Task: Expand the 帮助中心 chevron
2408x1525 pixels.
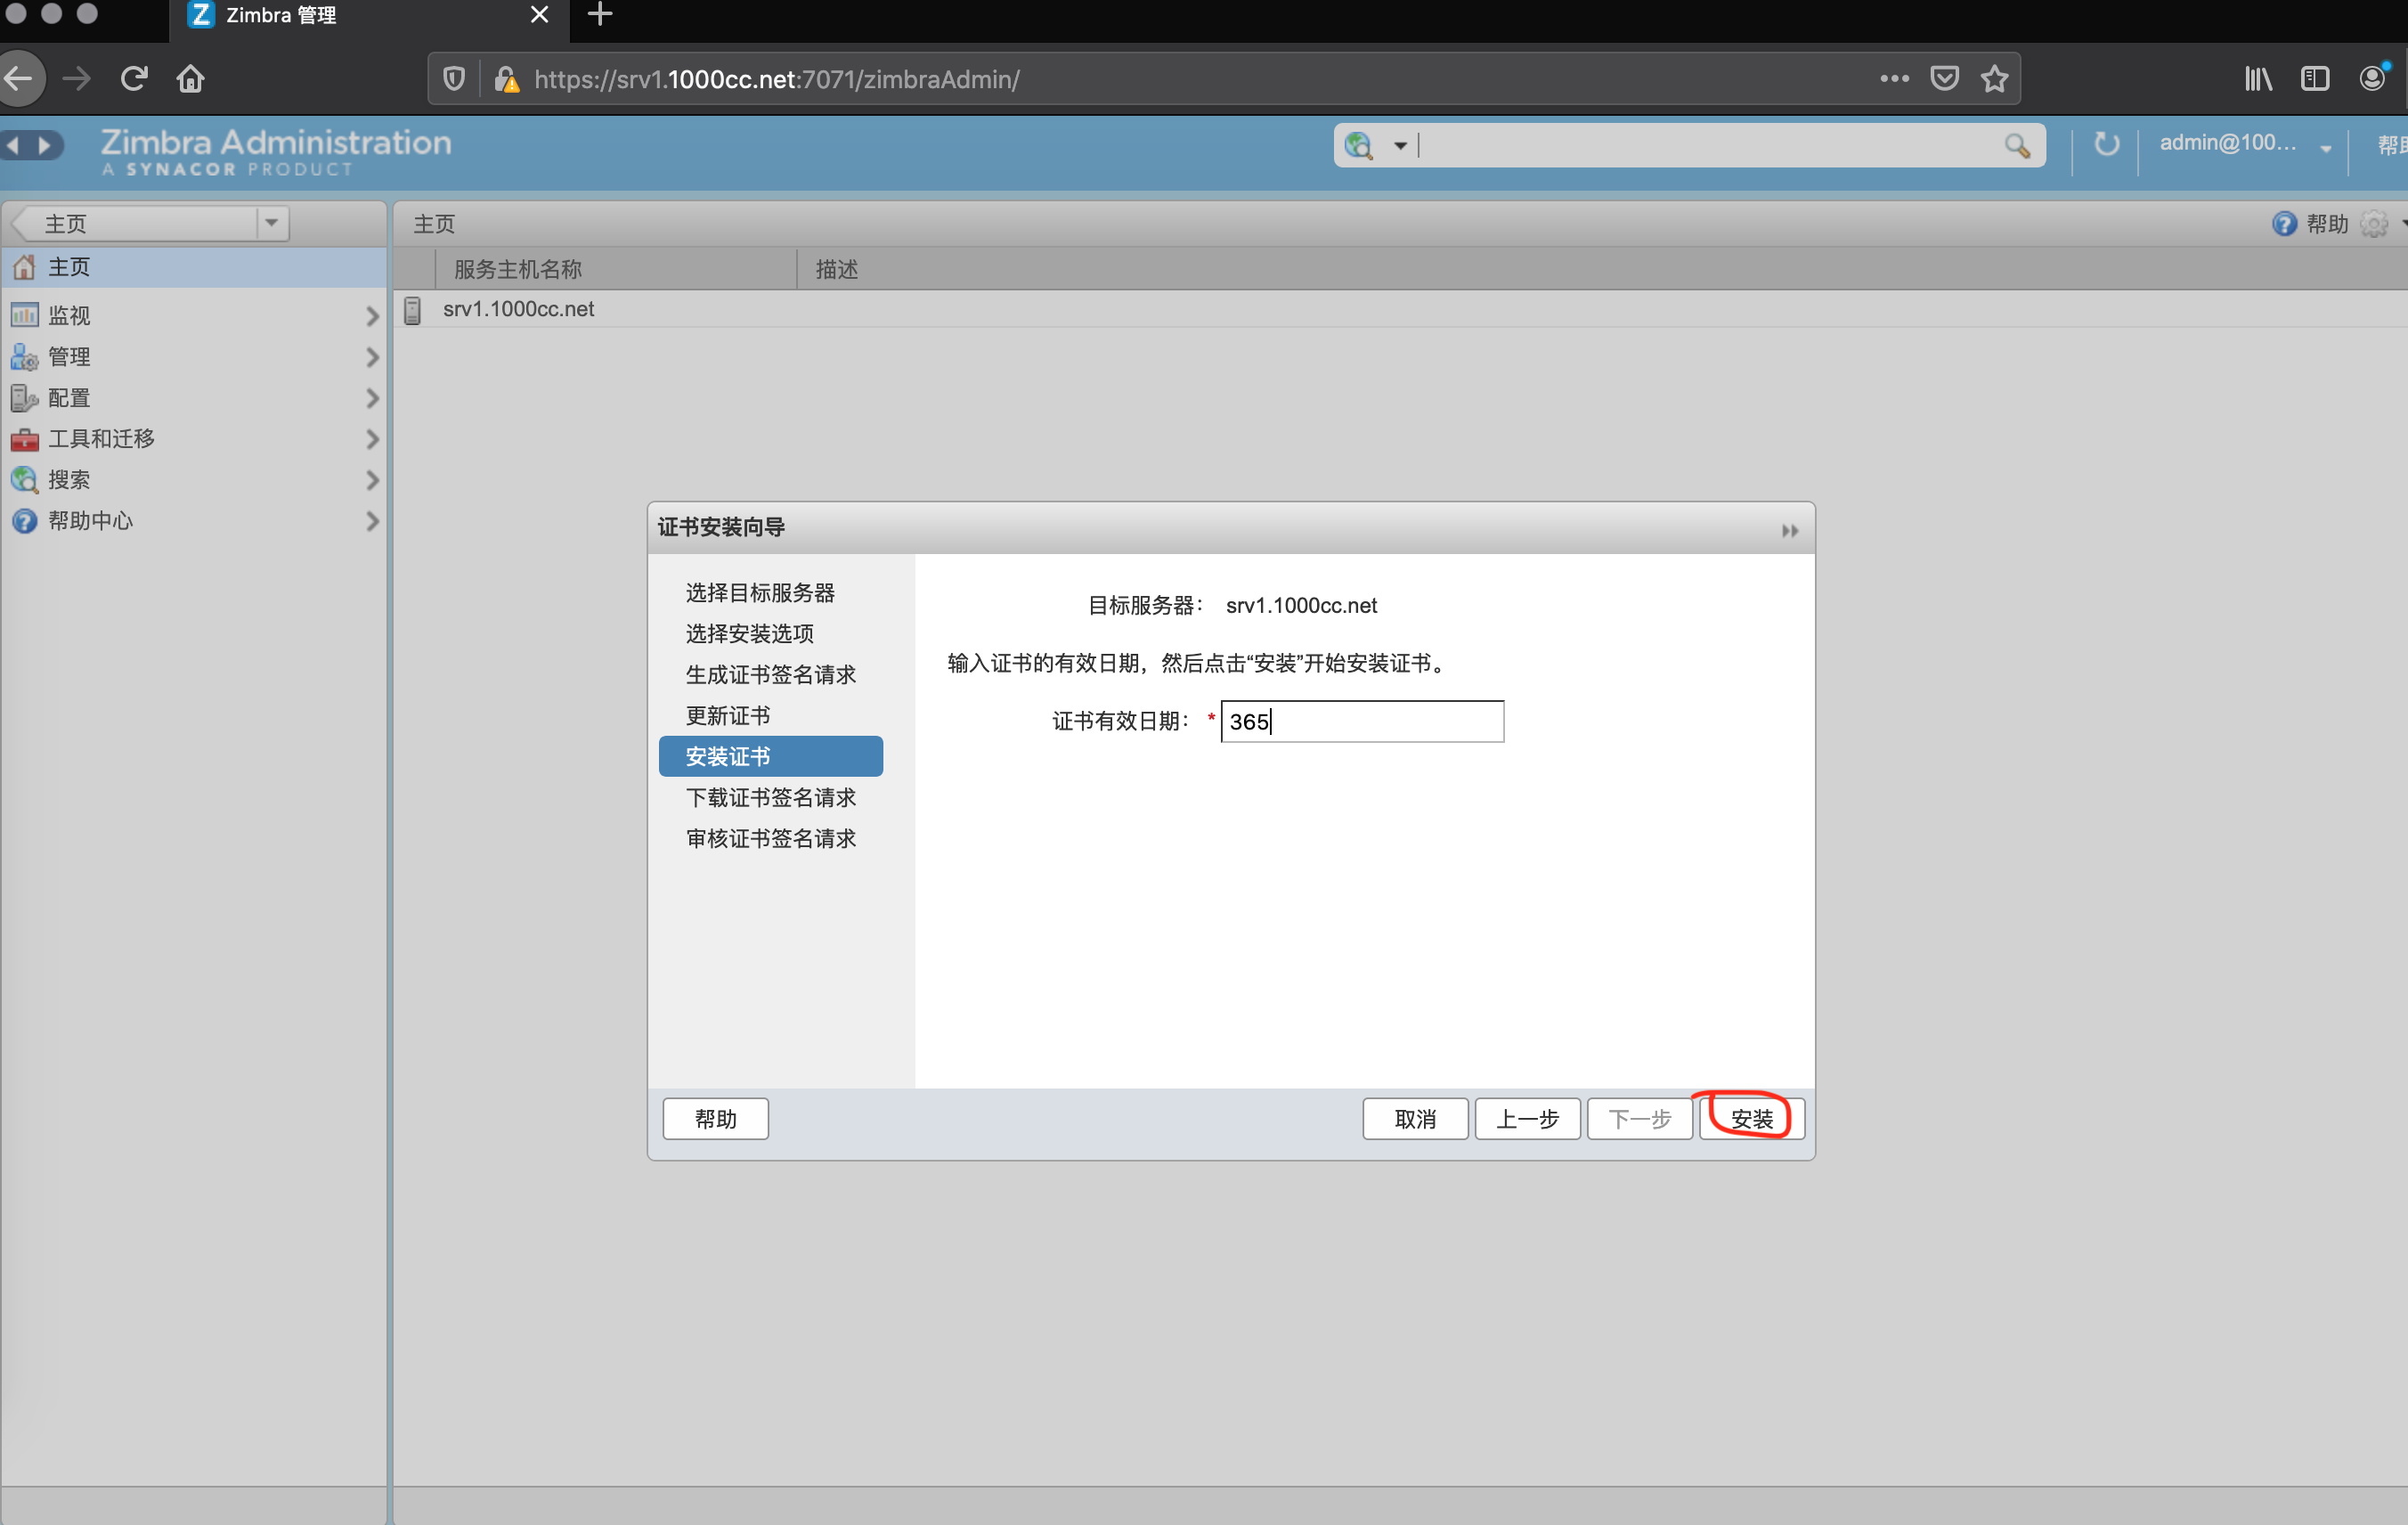Action: click(372, 521)
